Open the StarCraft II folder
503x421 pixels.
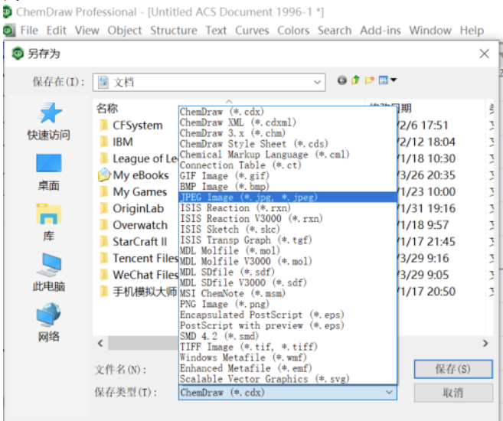click(x=133, y=242)
